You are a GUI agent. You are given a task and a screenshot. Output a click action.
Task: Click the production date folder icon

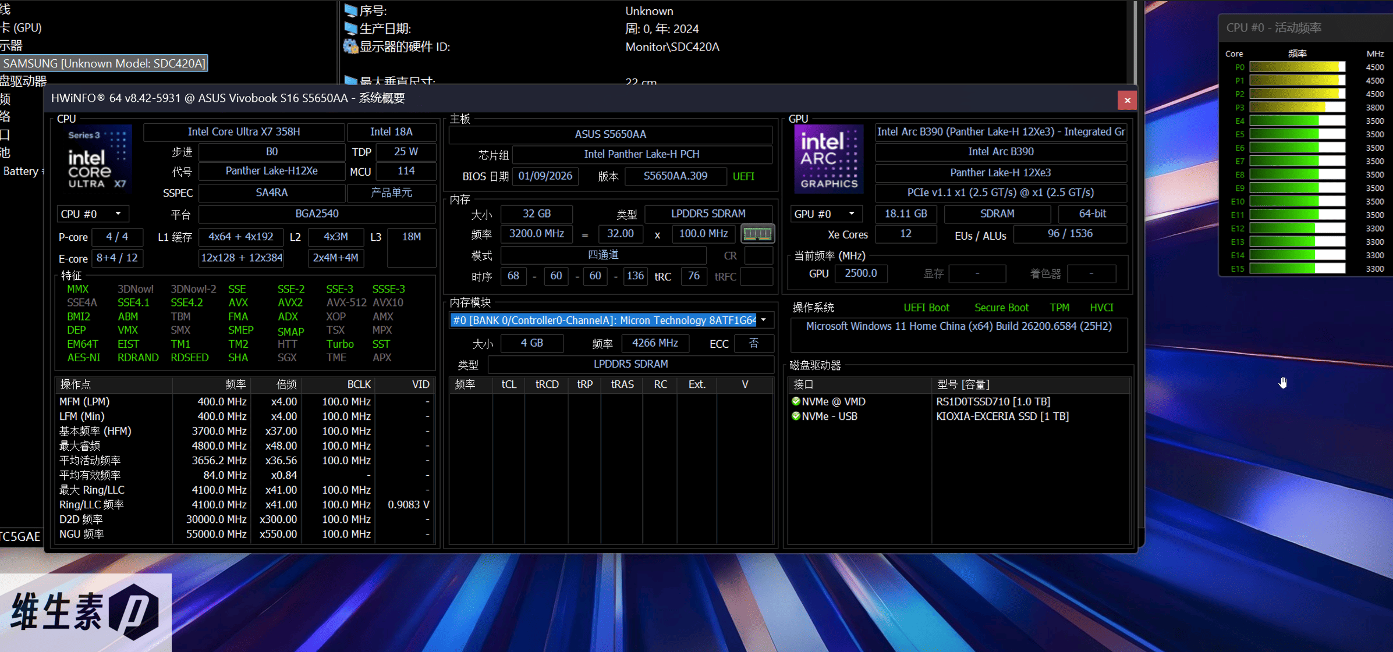coord(350,28)
